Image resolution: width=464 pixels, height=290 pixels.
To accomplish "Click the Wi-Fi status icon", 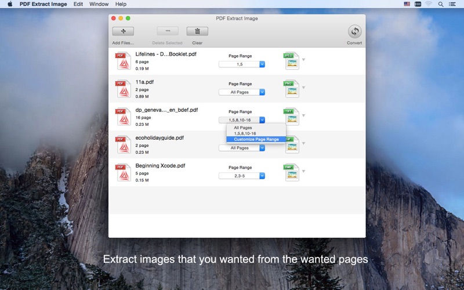I will tap(429, 4).
